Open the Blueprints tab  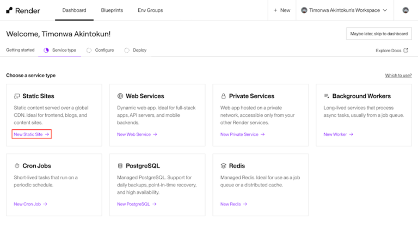(x=112, y=10)
